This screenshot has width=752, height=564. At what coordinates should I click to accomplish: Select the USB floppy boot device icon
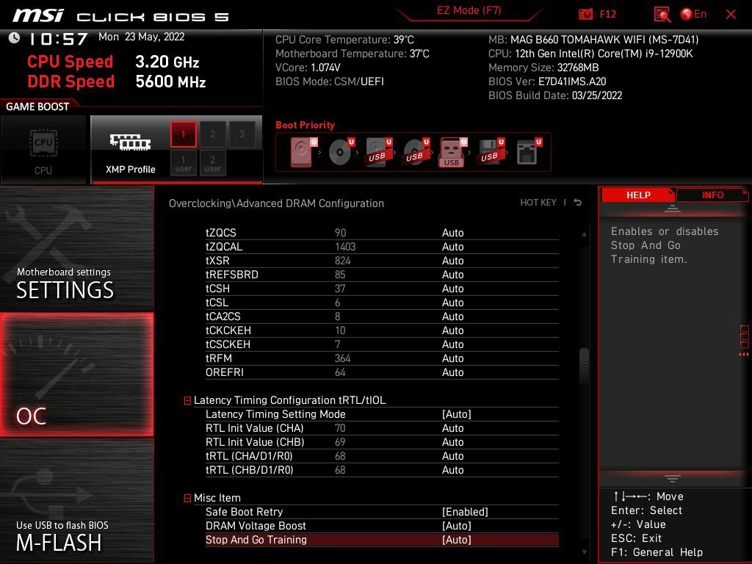click(490, 152)
